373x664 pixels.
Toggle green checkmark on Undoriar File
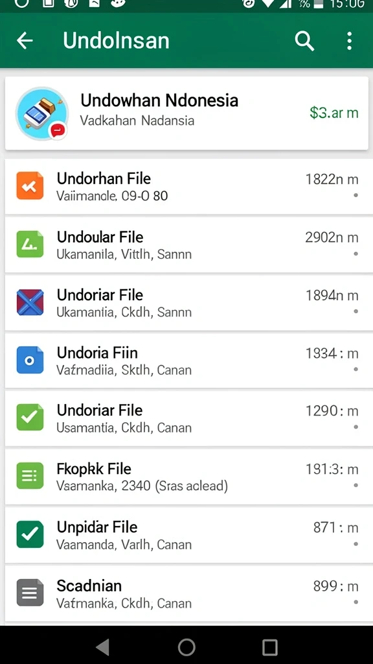click(30, 418)
